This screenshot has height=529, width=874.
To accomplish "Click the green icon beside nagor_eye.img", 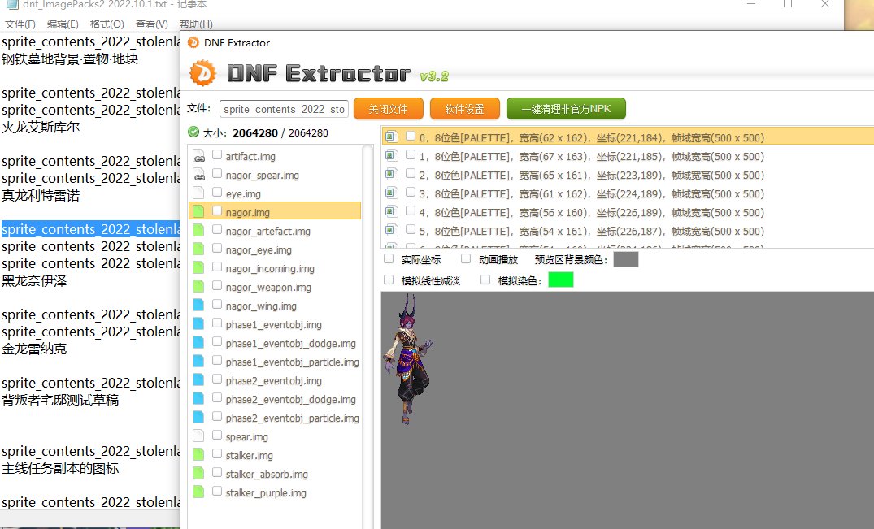I will coord(198,249).
